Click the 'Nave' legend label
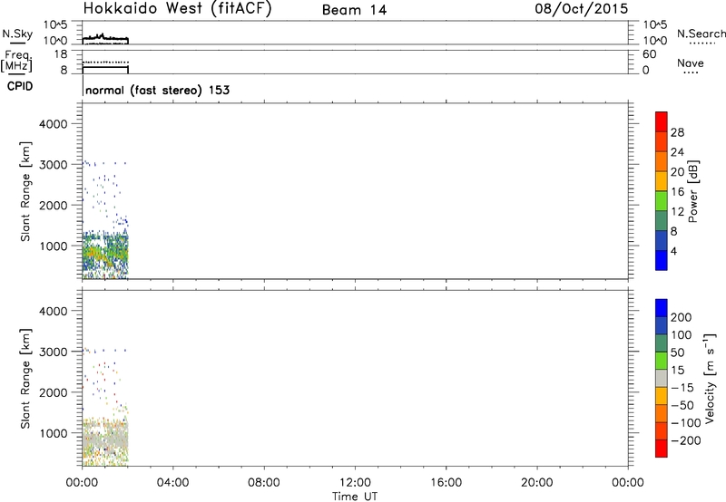 coord(690,63)
